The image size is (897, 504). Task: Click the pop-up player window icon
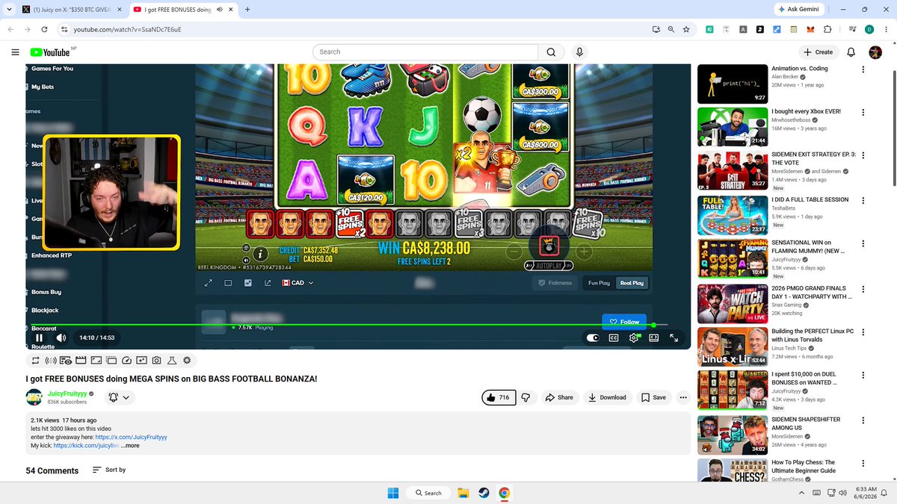pos(111,360)
